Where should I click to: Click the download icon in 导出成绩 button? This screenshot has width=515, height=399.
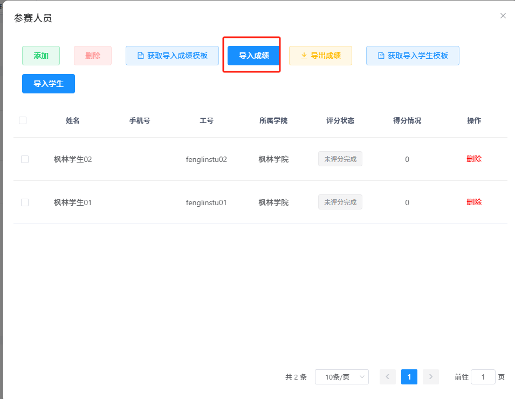pyautogui.click(x=304, y=56)
